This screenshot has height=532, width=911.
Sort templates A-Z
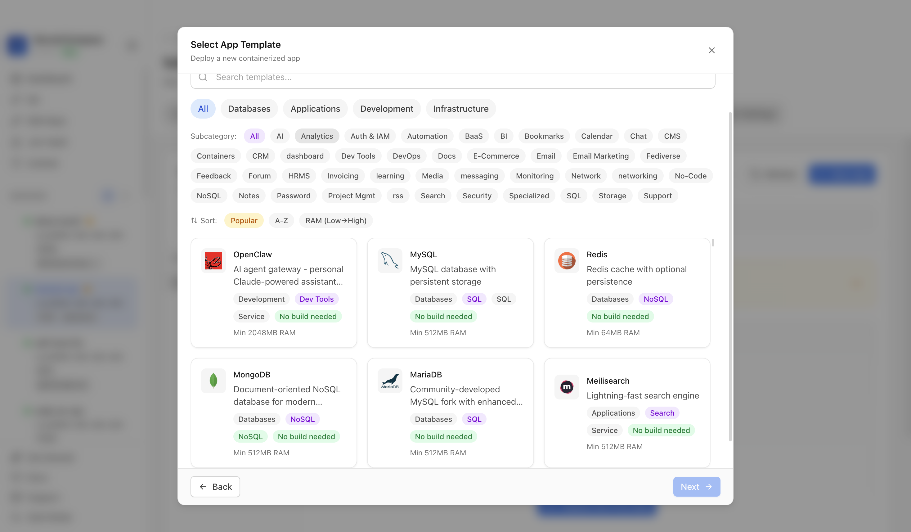(x=281, y=220)
